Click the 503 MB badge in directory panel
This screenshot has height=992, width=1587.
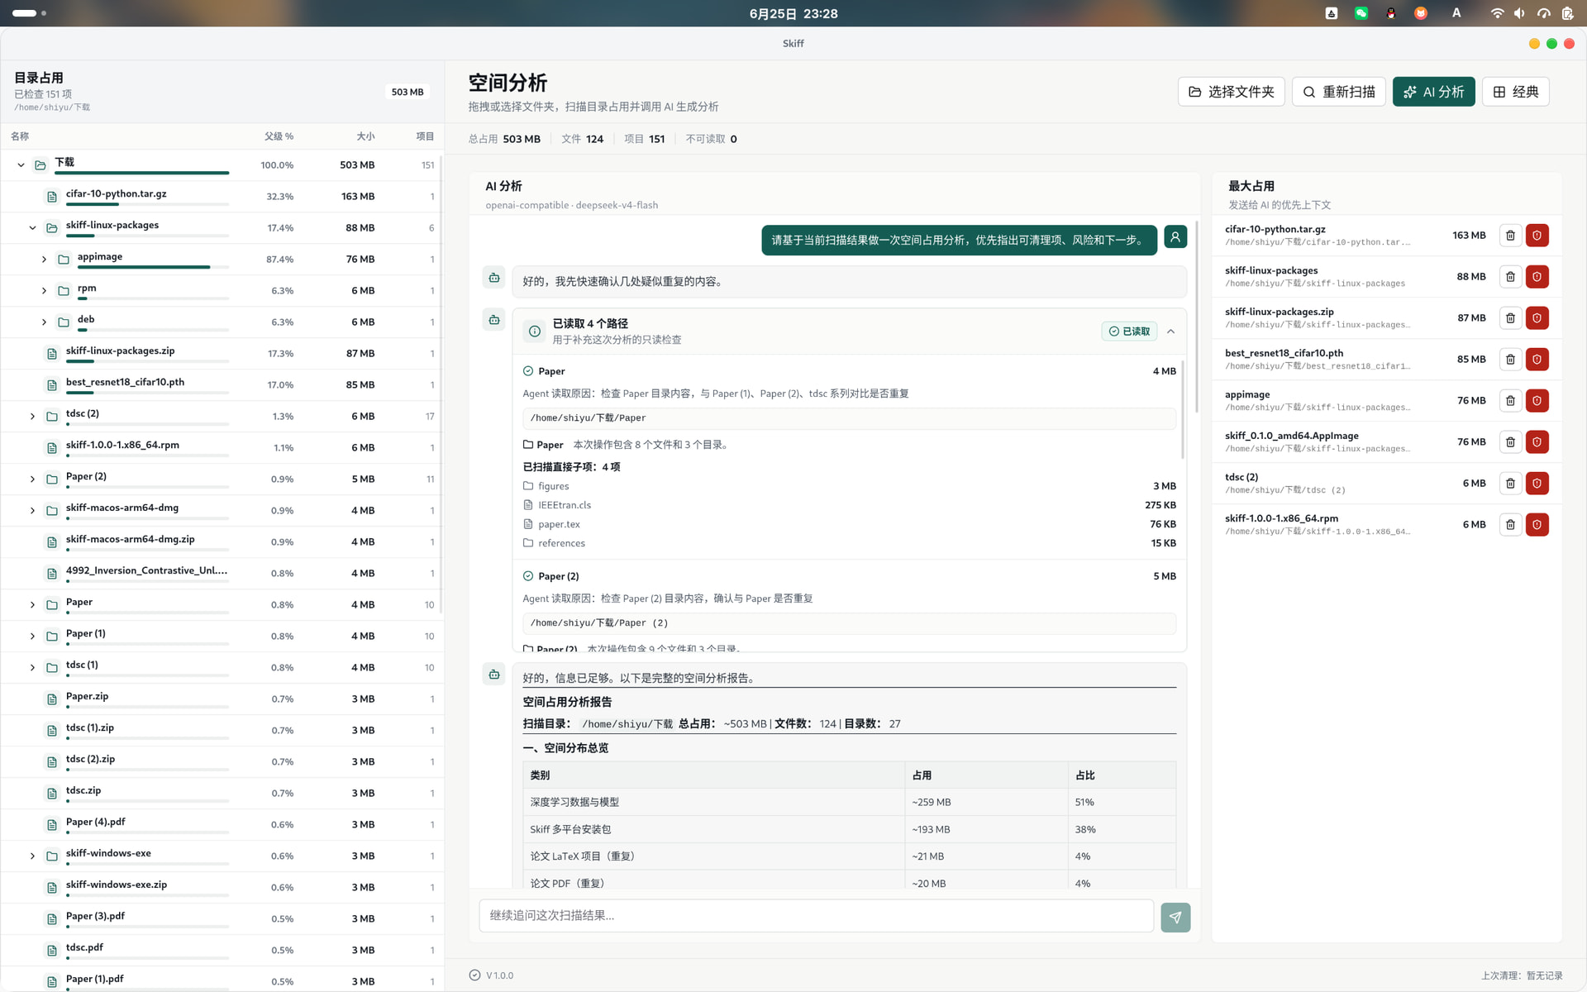(x=407, y=92)
